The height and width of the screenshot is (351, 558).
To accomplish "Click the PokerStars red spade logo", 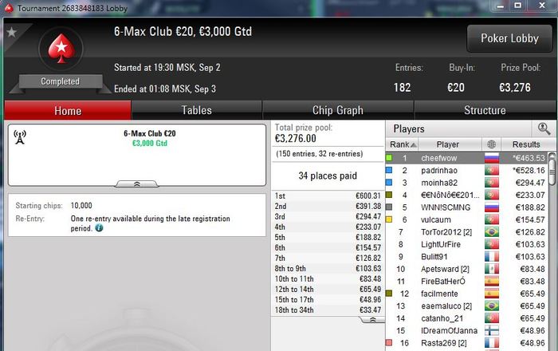I will pos(61,49).
